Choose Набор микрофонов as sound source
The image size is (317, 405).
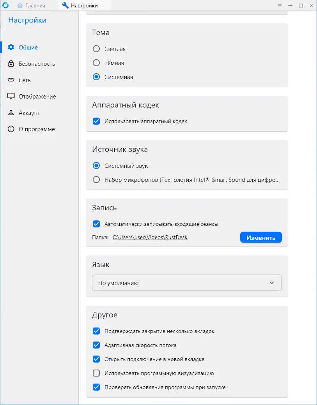[96, 180]
